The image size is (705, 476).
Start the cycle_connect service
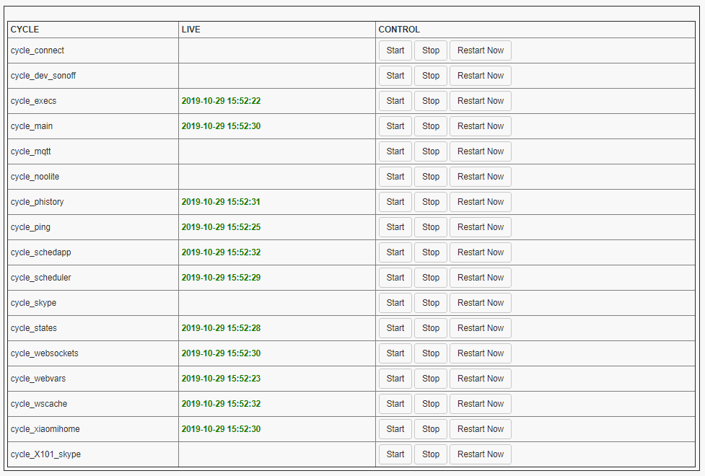[x=395, y=50]
